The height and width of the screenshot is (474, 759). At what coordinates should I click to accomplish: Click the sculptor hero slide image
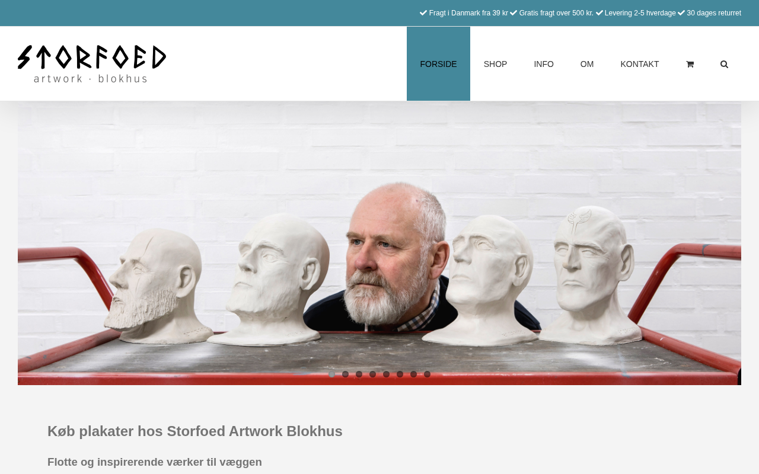coord(379,243)
